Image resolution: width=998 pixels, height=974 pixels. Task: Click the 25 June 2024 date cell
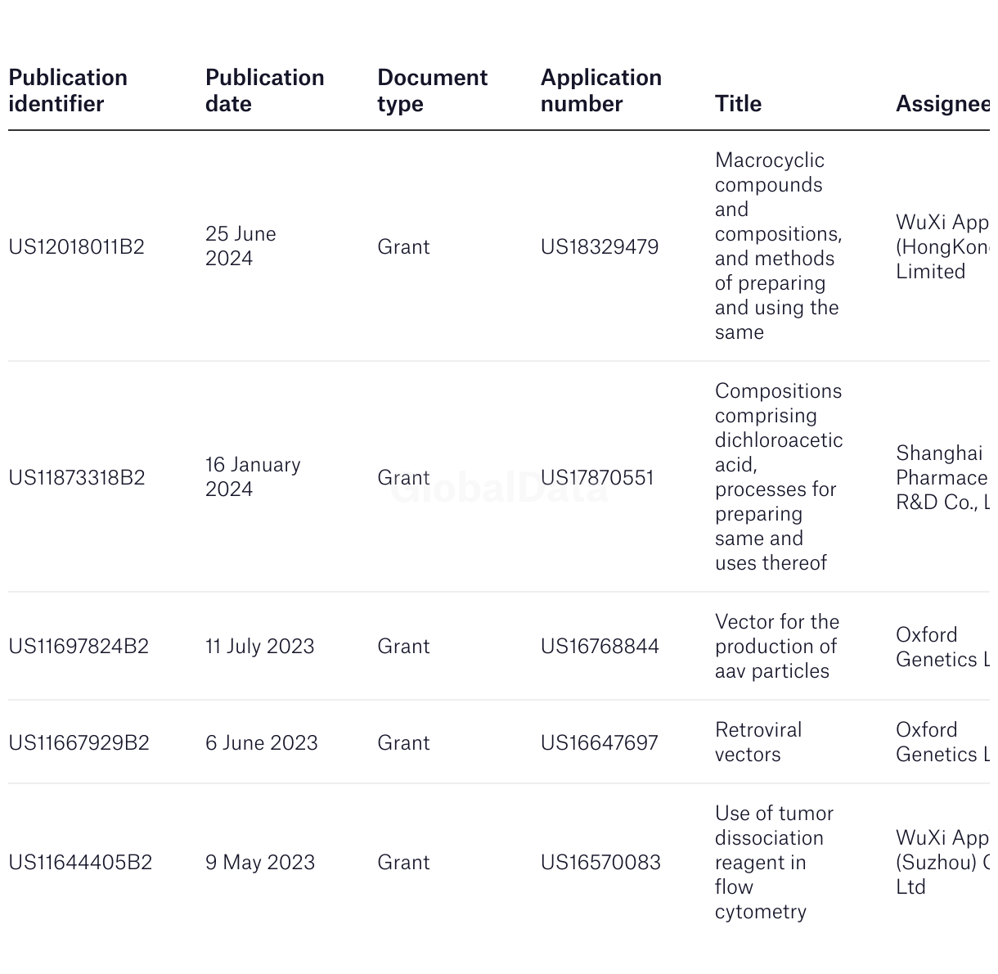pos(241,246)
